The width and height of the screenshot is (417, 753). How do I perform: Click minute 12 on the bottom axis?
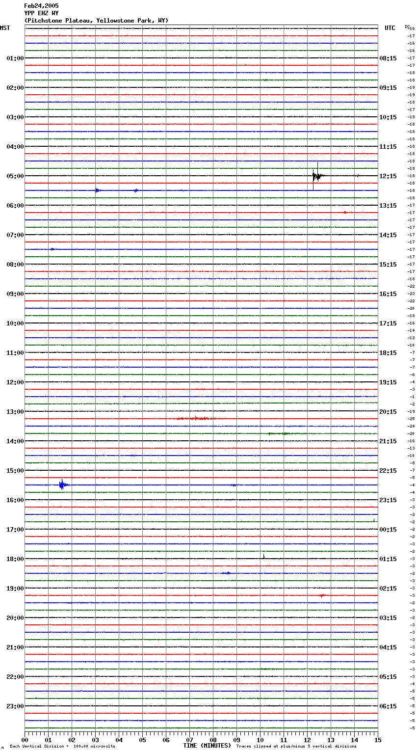coord(308,740)
